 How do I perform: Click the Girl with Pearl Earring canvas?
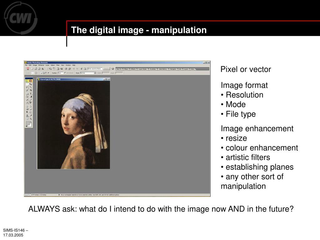[x=74, y=125]
